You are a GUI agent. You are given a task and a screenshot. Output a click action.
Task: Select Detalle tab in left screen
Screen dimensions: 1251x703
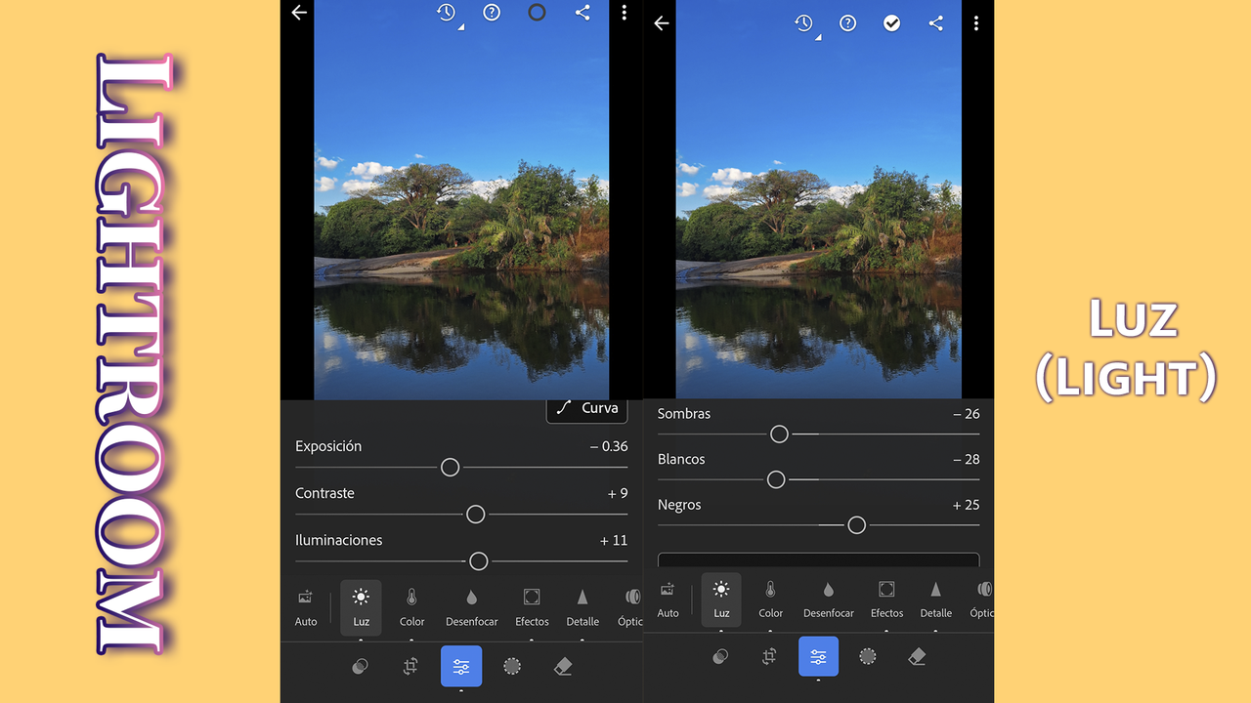point(582,607)
